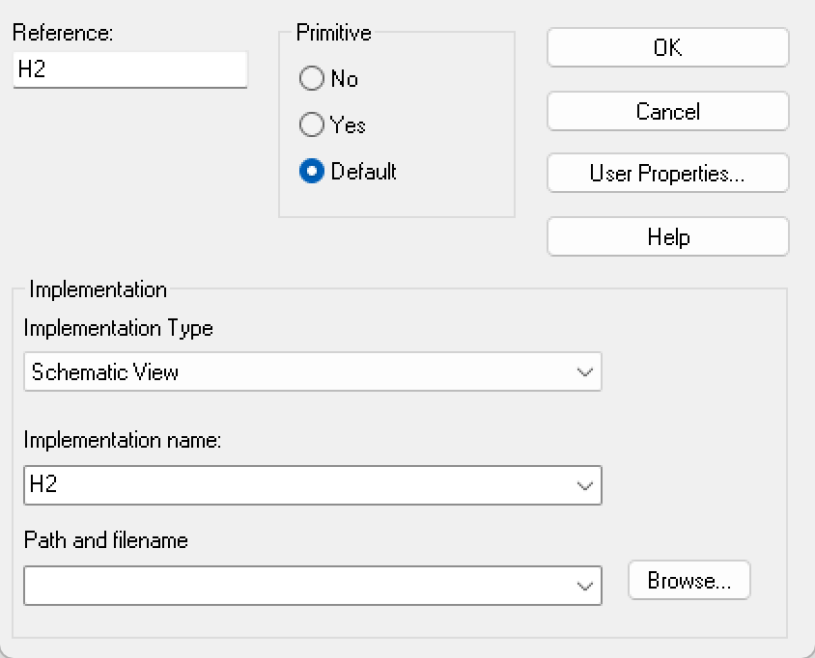
Task: Click the Implementation name label
Action: (x=123, y=440)
